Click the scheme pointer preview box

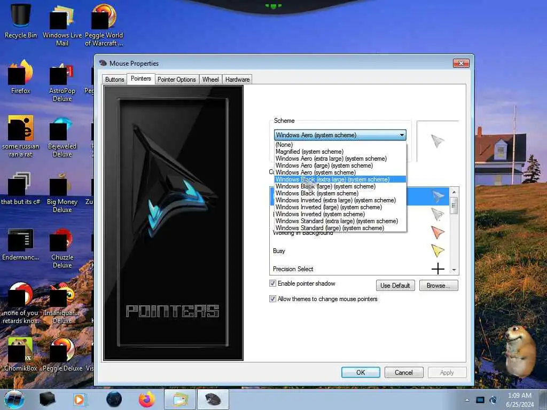pyautogui.click(x=437, y=141)
